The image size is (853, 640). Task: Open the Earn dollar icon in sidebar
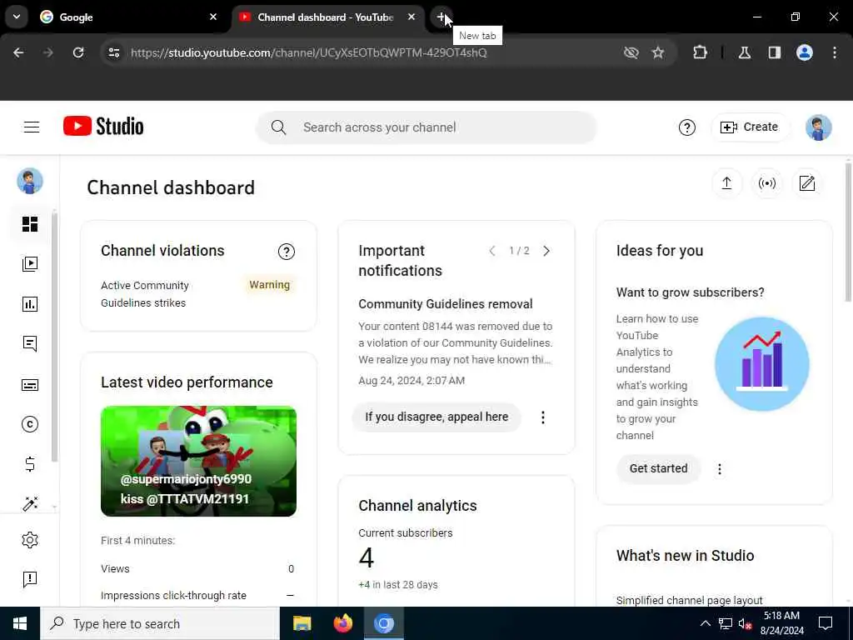click(30, 464)
